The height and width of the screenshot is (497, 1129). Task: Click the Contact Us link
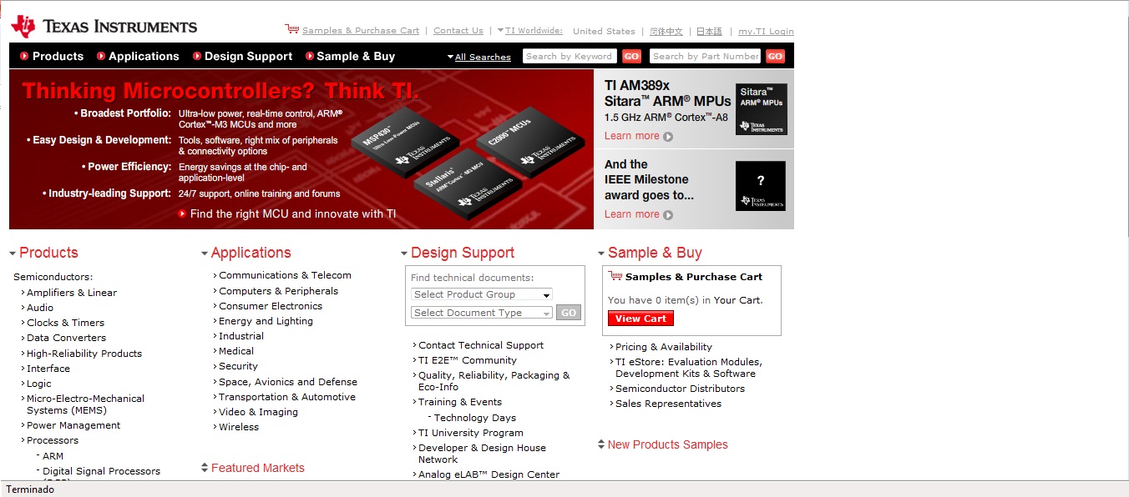pyautogui.click(x=458, y=31)
